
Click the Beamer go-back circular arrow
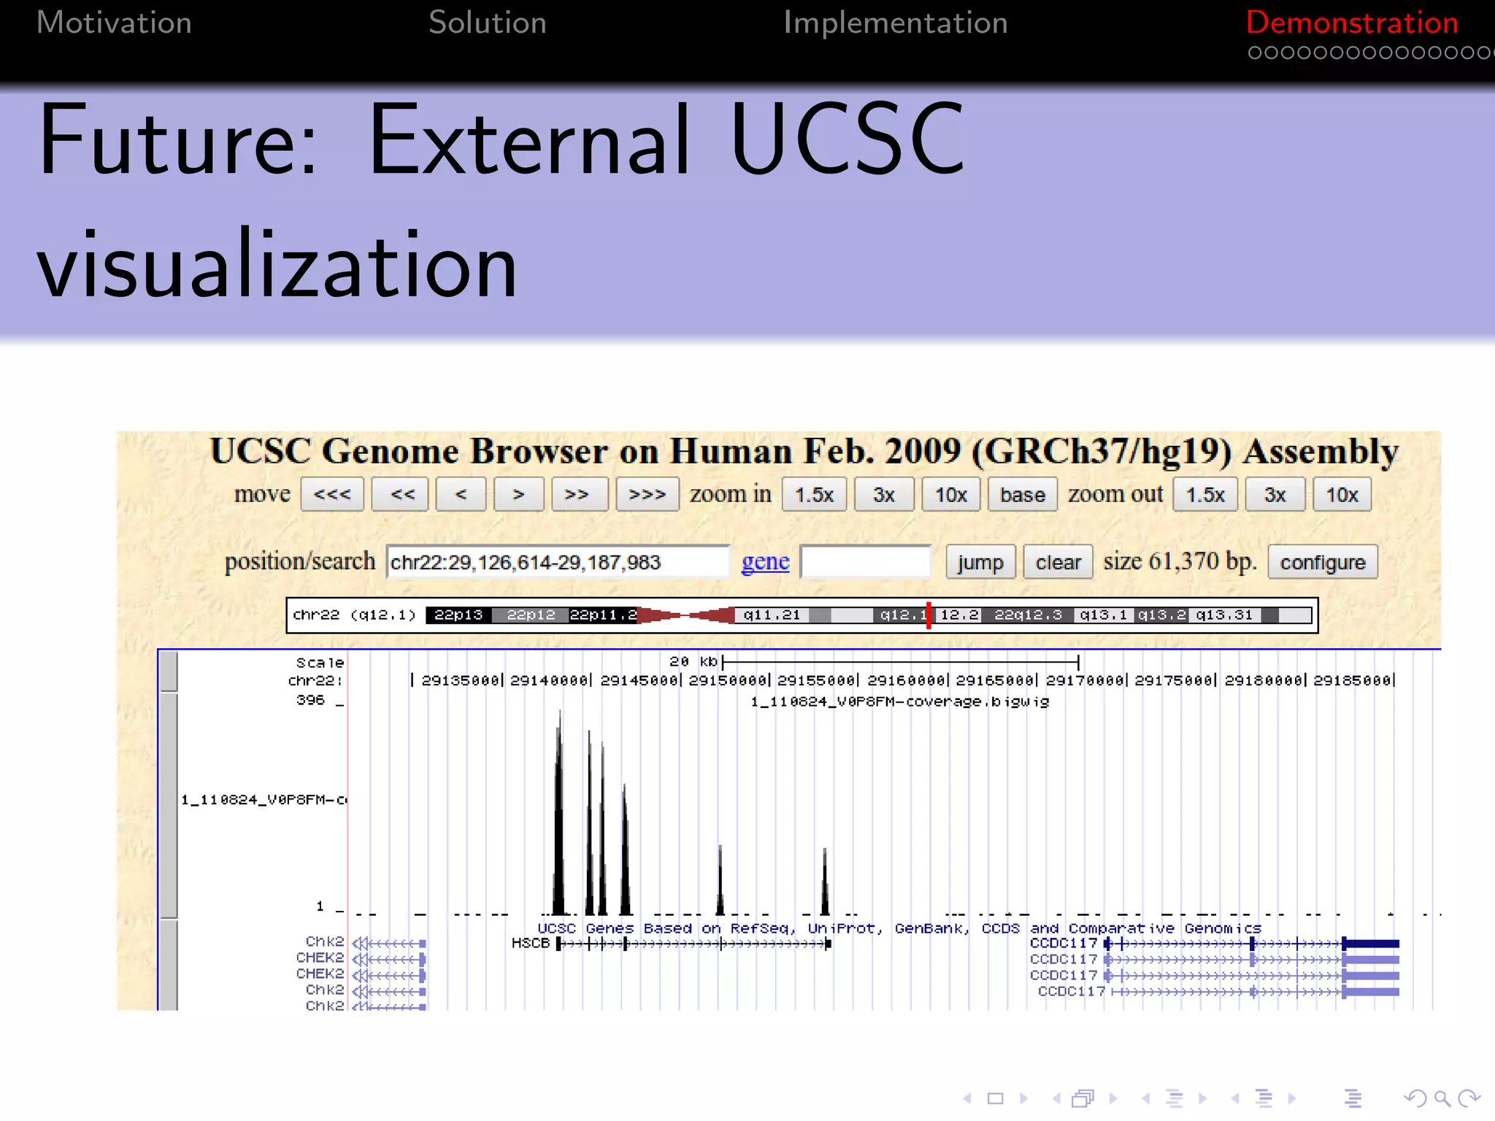(x=1415, y=1098)
